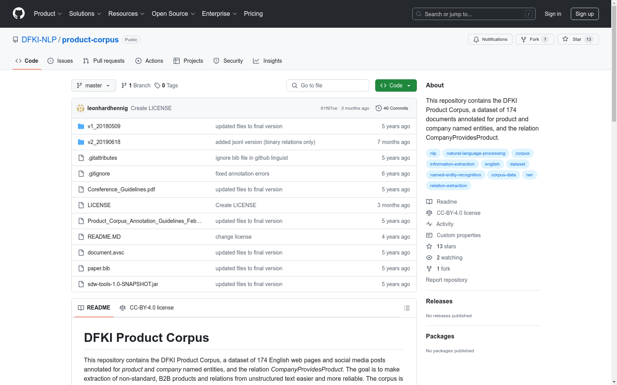Open Product_Corpus_Annotation_Guidelines file
Image resolution: width=617 pixels, height=385 pixels.
pyautogui.click(x=145, y=221)
